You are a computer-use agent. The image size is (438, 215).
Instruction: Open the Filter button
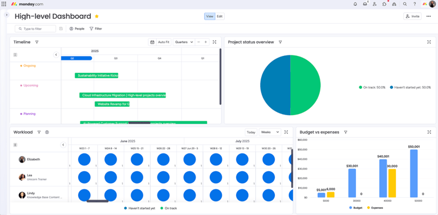[x=96, y=29]
